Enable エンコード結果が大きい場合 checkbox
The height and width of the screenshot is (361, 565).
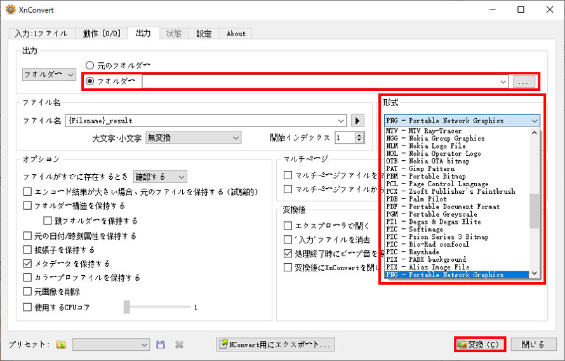tap(27, 191)
